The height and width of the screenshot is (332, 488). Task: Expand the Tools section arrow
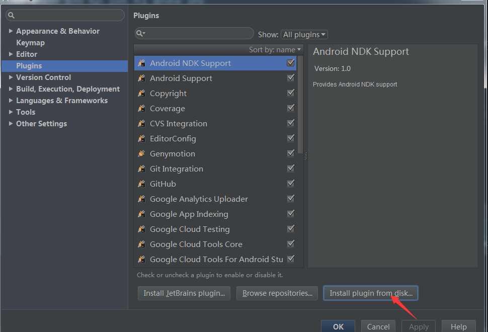[x=11, y=112]
